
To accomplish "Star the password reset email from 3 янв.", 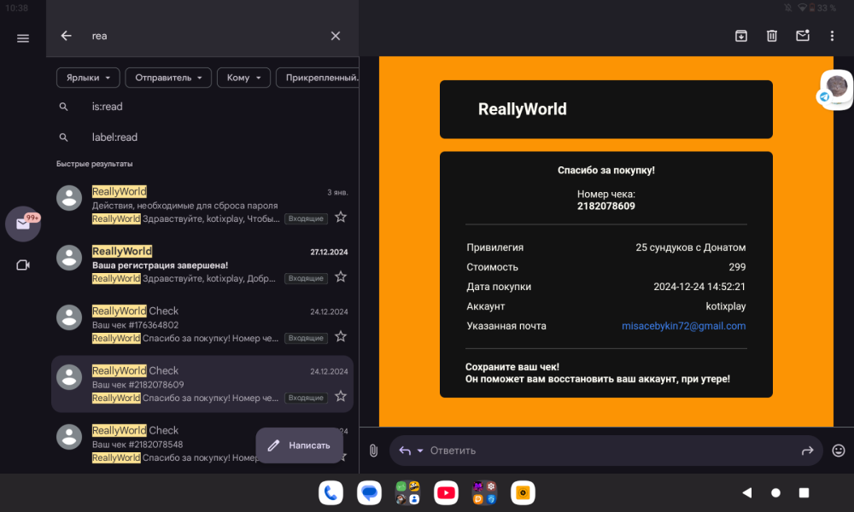I will click(x=341, y=217).
